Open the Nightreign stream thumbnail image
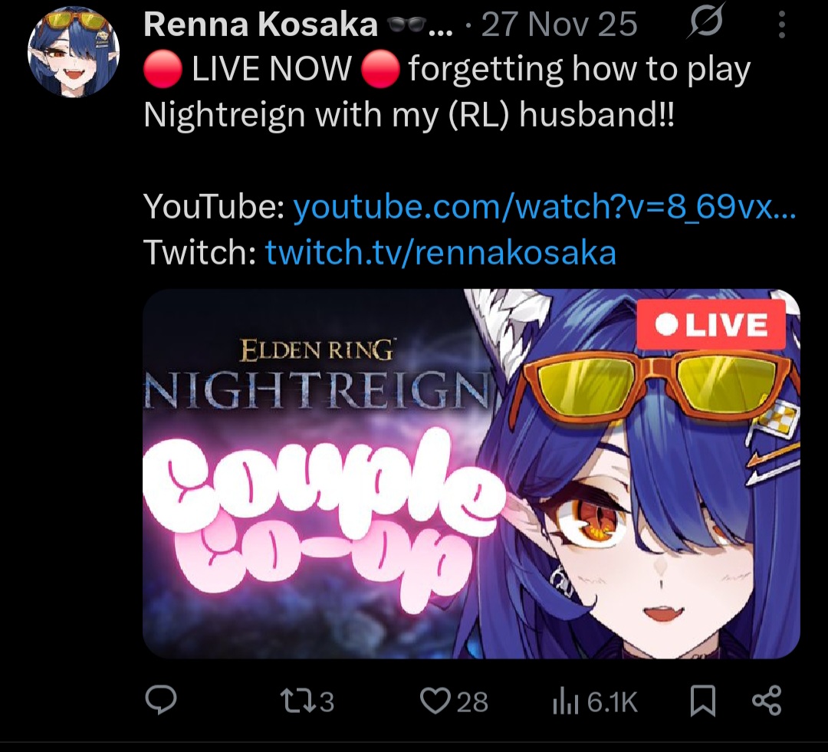828x752 pixels. 471,474
